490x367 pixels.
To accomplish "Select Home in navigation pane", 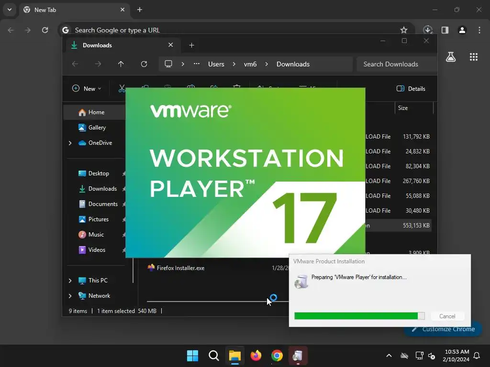I will [x=96, y=112].
